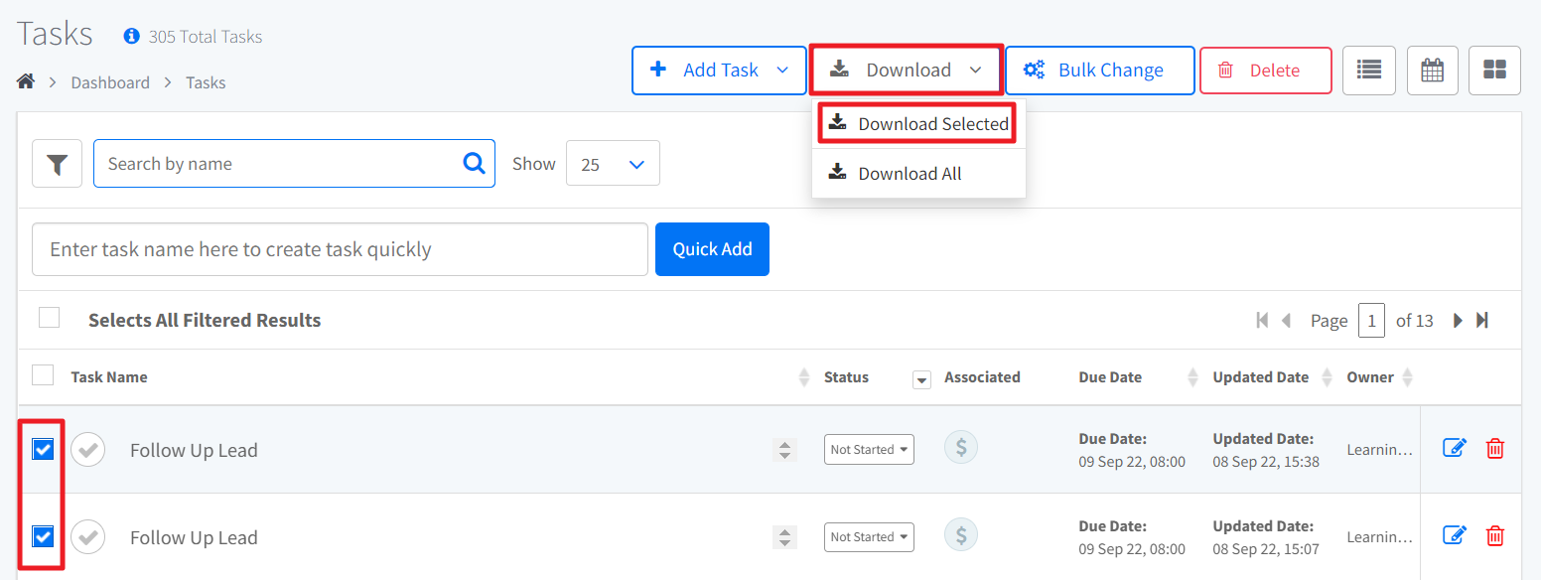
Task: Click the search magnifier icon
Action: pos(475,164)
